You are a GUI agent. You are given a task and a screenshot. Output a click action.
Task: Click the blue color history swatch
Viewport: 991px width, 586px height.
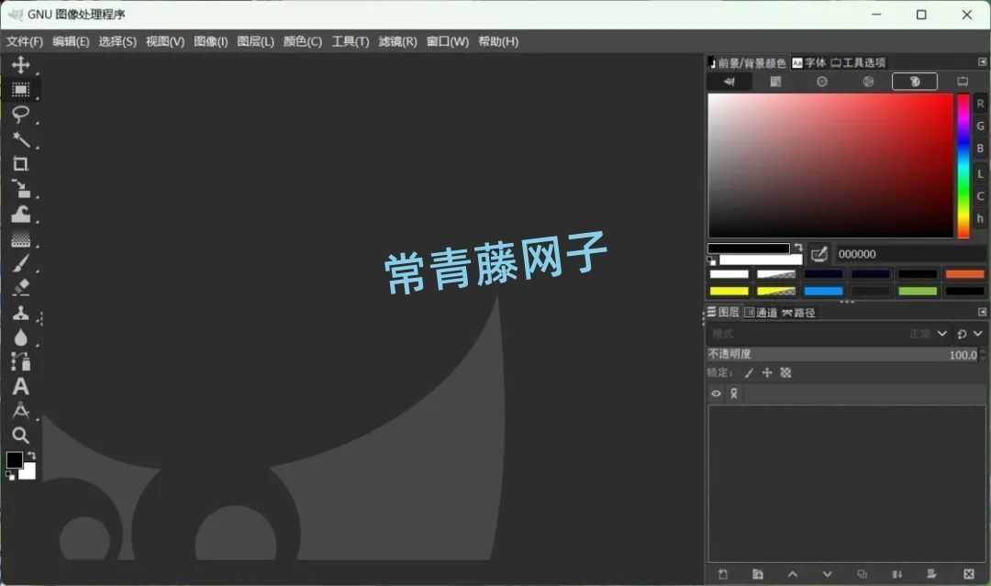pyautogui.click(x=823, y=291)
